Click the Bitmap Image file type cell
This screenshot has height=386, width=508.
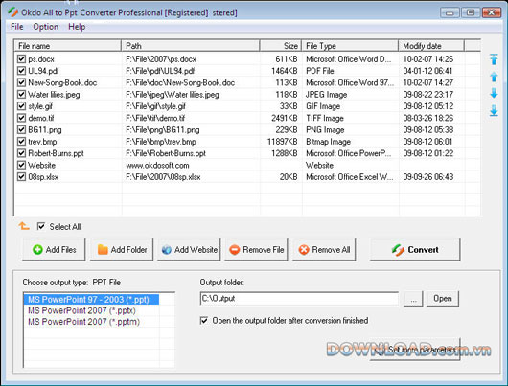pos(328,142)
